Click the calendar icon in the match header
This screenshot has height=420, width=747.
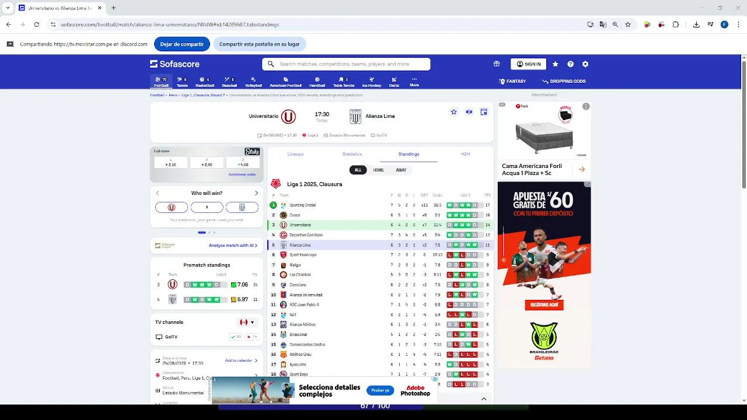click(x=484, y=112)
